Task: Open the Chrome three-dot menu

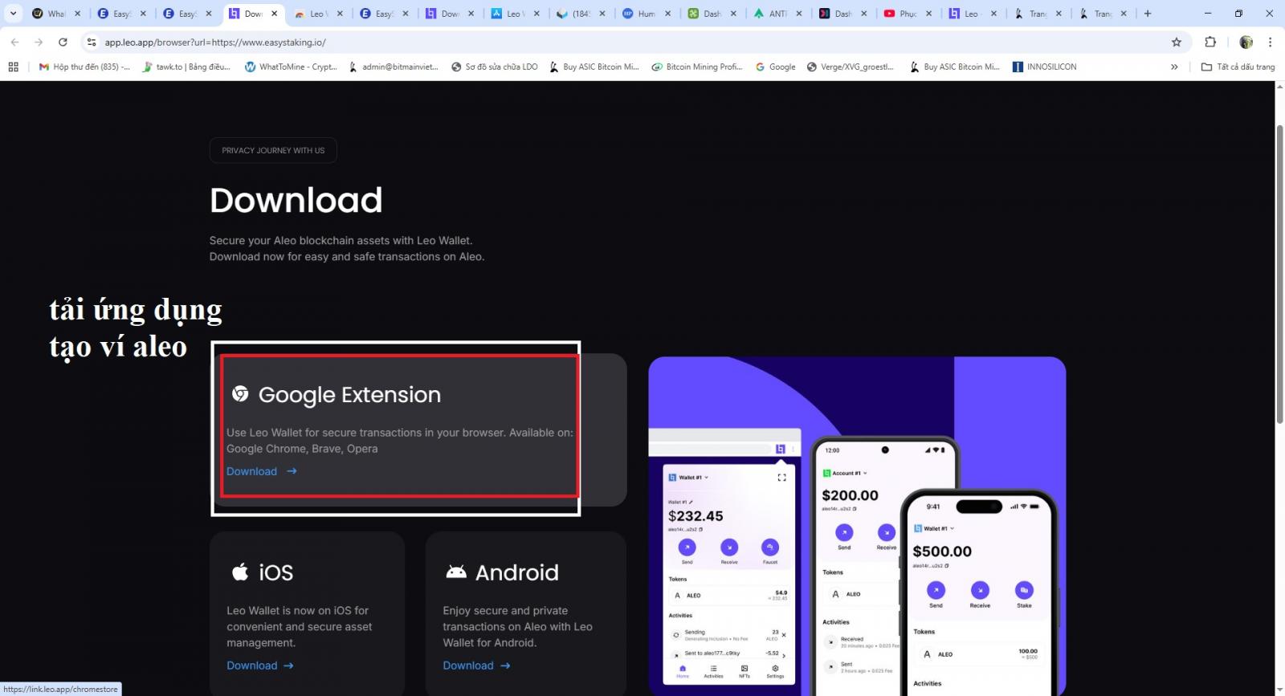Action: click(x=1270, y=42)
